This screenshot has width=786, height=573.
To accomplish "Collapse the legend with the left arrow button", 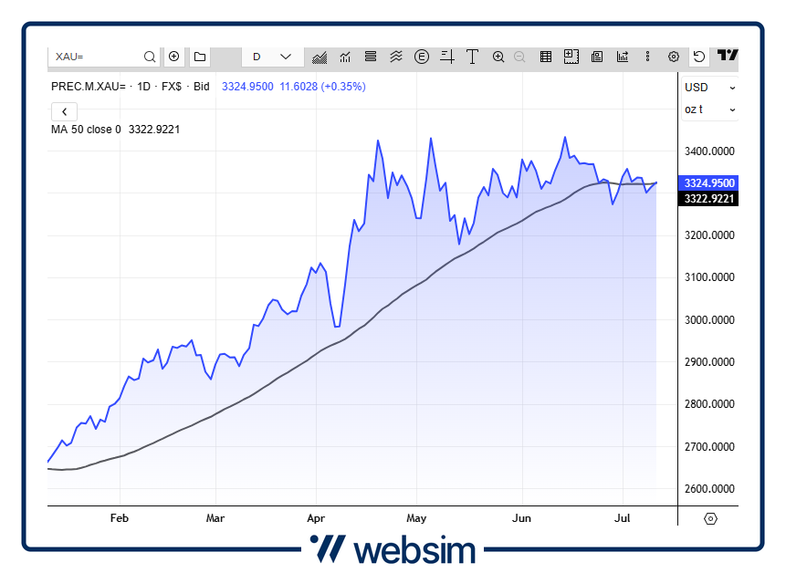I will coord(64,110).
